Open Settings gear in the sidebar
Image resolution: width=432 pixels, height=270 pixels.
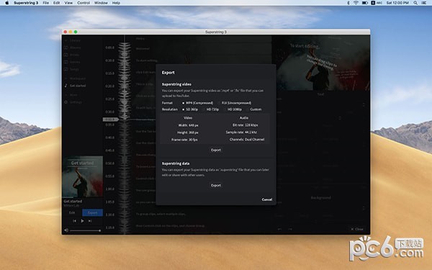tap(73, 102)
